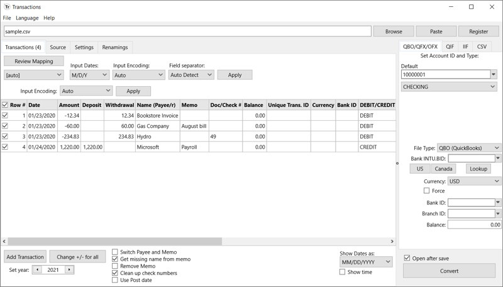Image resolution: width=503 pixels, height=287 pixels.
Task: Open the Language menu
Action: click(27, 18)
